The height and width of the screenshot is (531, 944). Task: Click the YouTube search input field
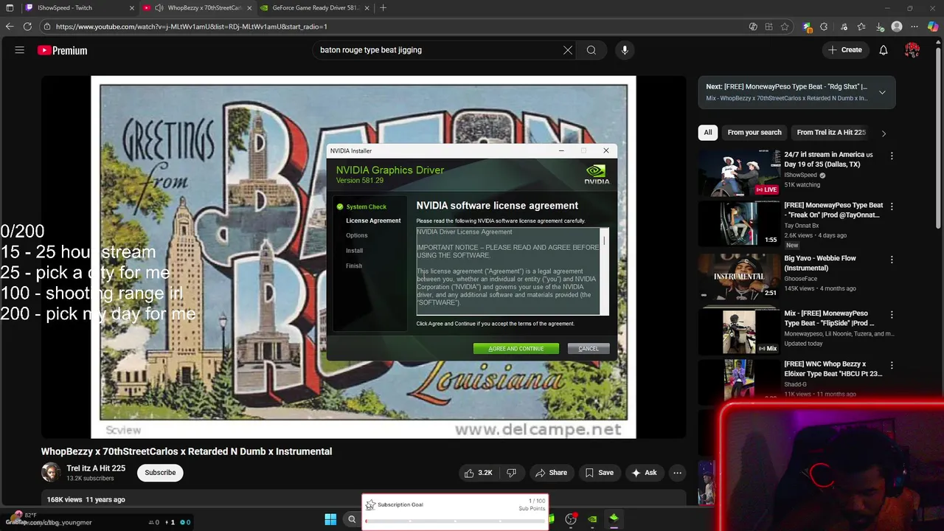click(439, 50)
